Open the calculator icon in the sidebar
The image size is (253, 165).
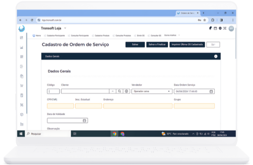pyautogui.click(x=22, y=95)
